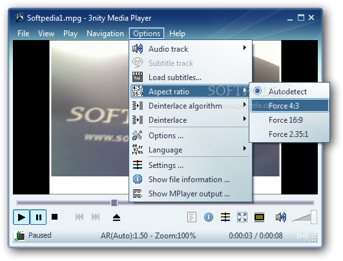Click the Pause button
Image resolution: width=343 pixels, height=261 pixels.
coord(38,217)
